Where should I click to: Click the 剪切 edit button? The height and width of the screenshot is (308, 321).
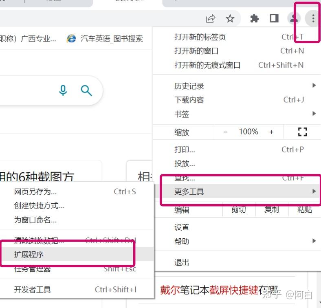[x=239, y=209]
